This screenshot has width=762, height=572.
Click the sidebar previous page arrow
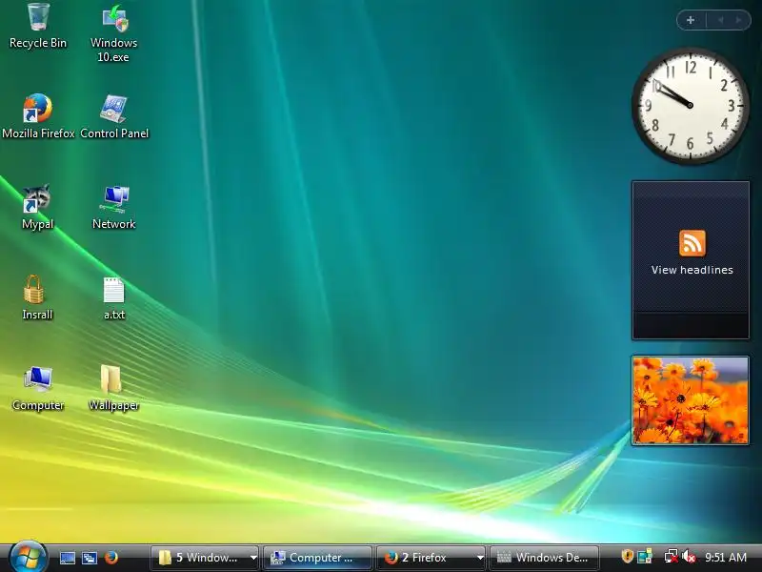(721, 20)
